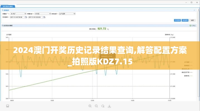Collapse the query conditions panel with the chevron
200x111 pixels.
194,10
